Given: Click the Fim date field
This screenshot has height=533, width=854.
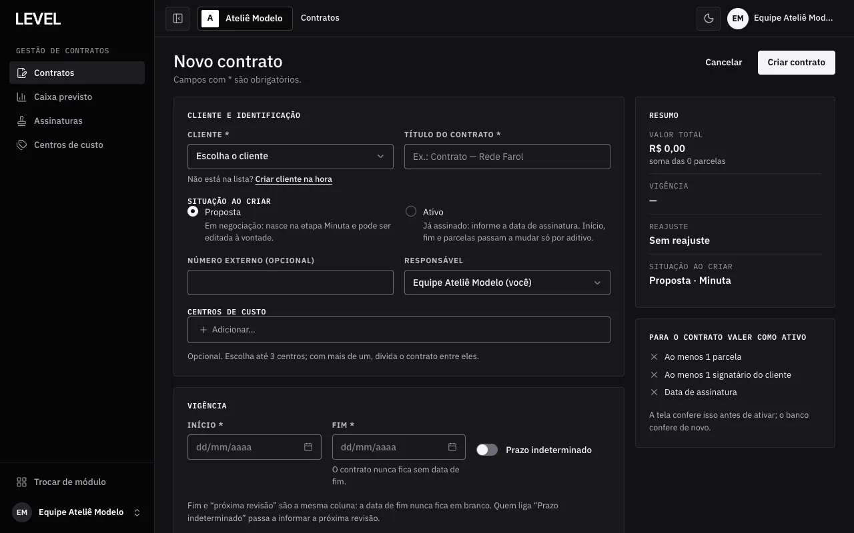Looking at the screenshot, I should click(x=399, y=447).
